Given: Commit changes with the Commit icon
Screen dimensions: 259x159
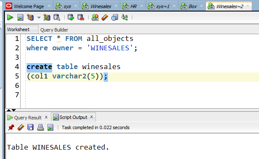Looking at the screenshot, I should [71, 17].
